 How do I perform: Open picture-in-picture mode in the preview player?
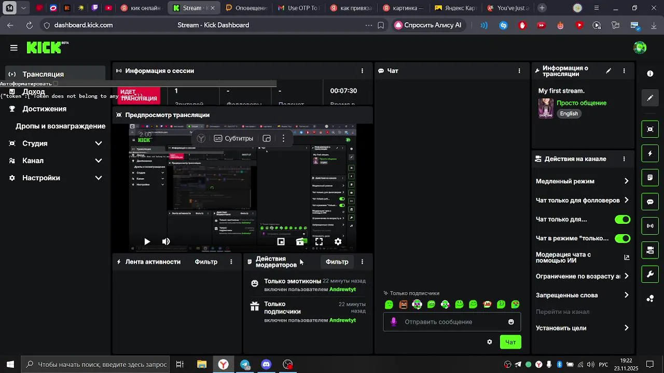coord(281,241)
